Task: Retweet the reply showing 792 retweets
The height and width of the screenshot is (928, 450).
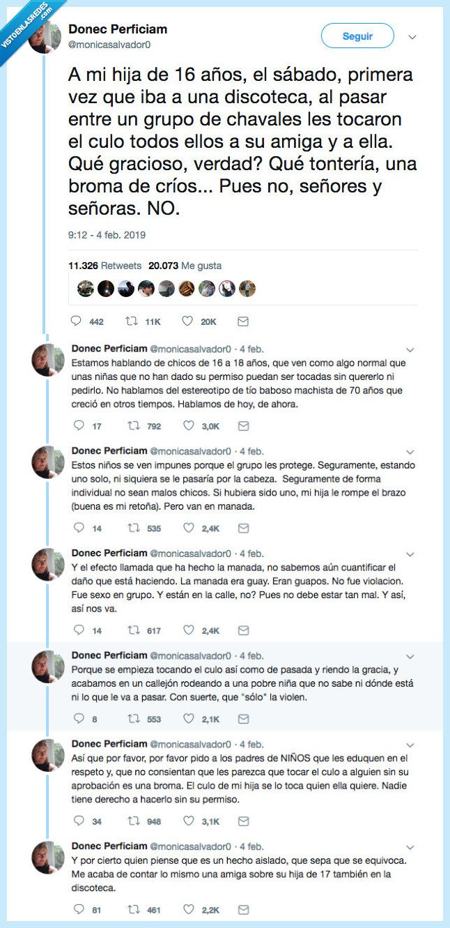Action: pyautogui.click(x=130, y=425)
